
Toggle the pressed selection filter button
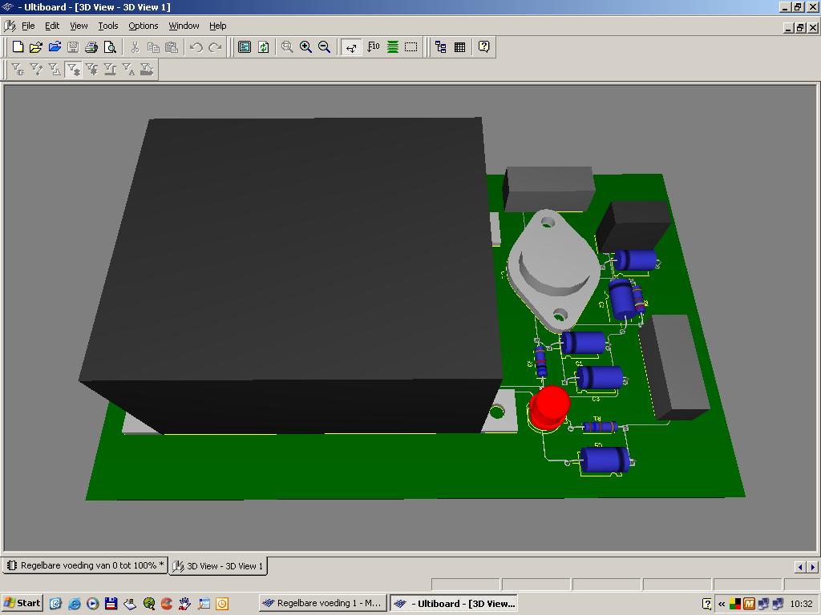73,70
